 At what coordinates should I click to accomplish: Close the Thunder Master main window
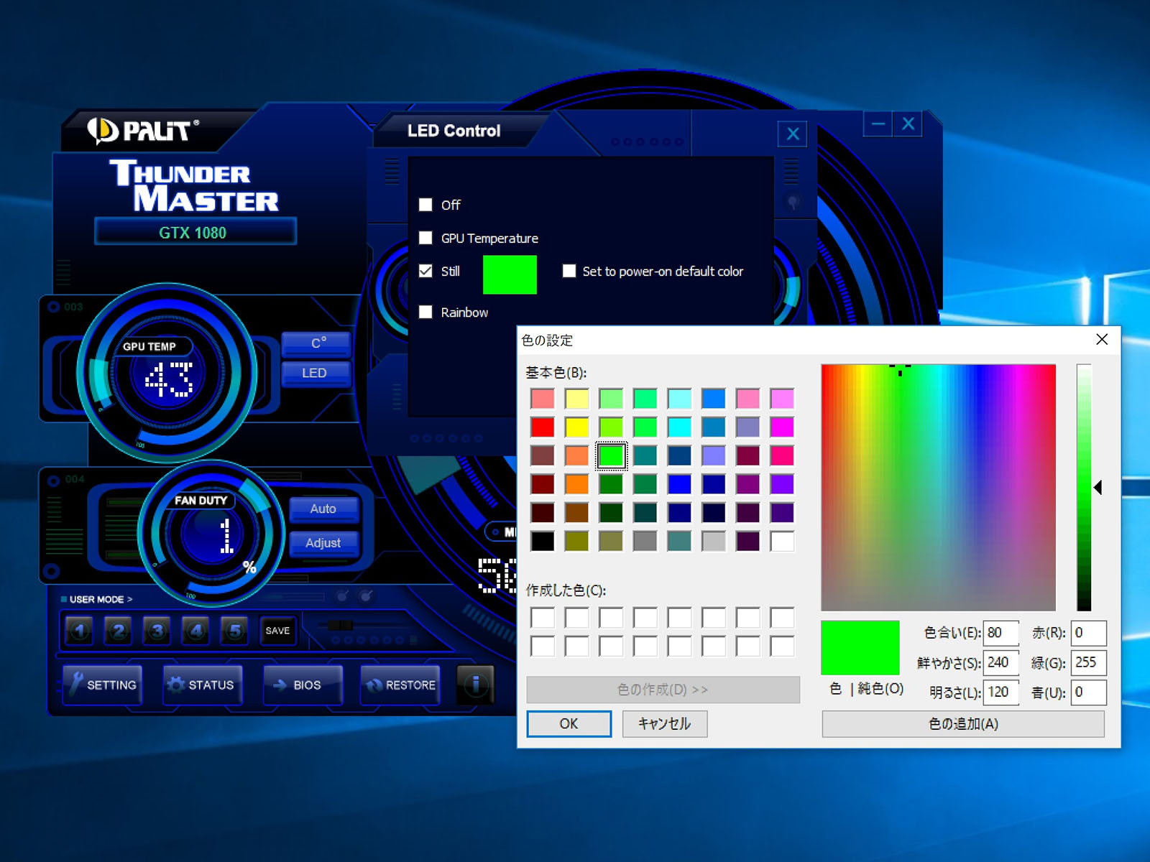pyautogui.click(x=908, y=124)
